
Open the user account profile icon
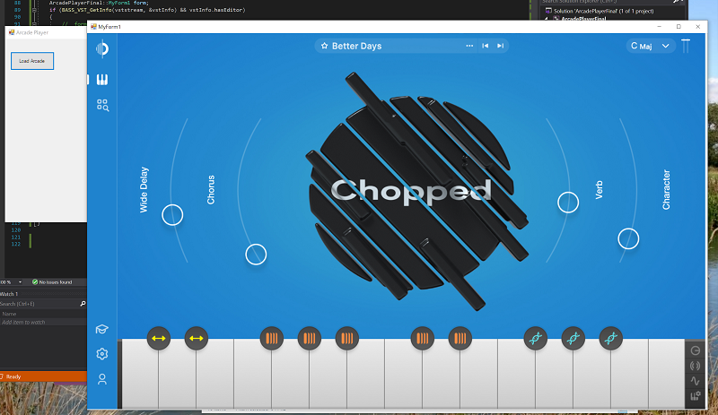[x=102, y=379]
